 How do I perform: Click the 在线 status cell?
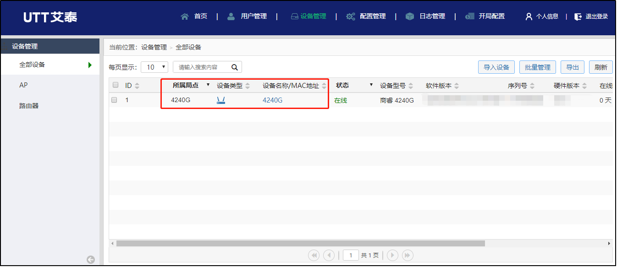point(341,100)
